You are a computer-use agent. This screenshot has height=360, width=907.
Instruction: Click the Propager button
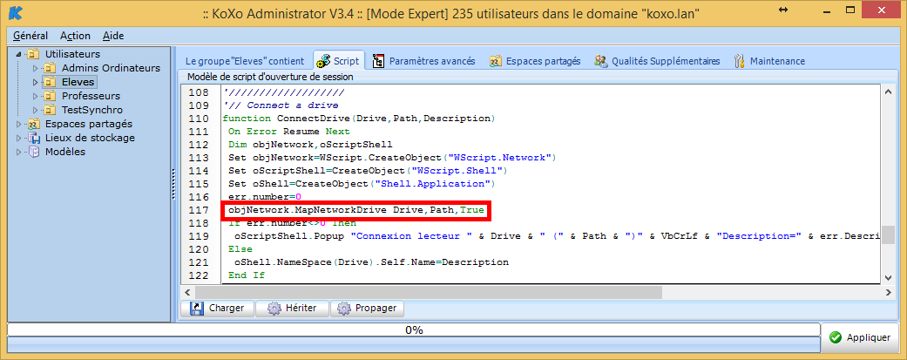pyautogui.click(x=367, y=309)
